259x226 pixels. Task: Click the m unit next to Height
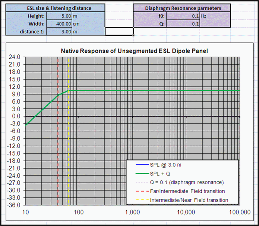88,16
